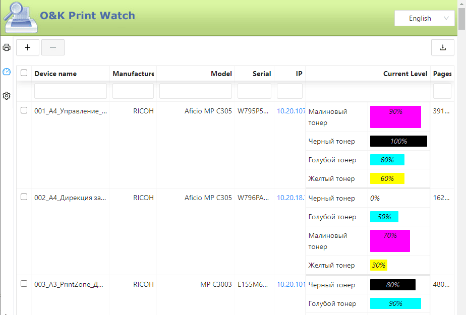Click device name 002_A4_Дирекция за...

70,198
